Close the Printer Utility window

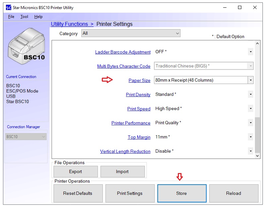point(255,8)
